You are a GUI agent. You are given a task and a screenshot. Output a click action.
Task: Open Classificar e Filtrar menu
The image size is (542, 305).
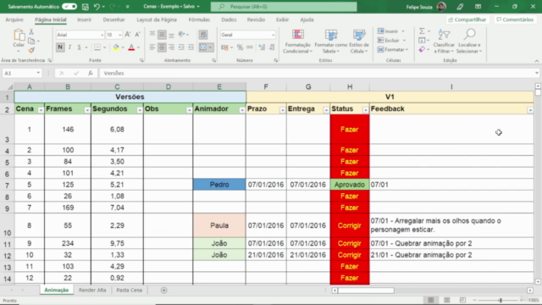(x=444, y=42)
